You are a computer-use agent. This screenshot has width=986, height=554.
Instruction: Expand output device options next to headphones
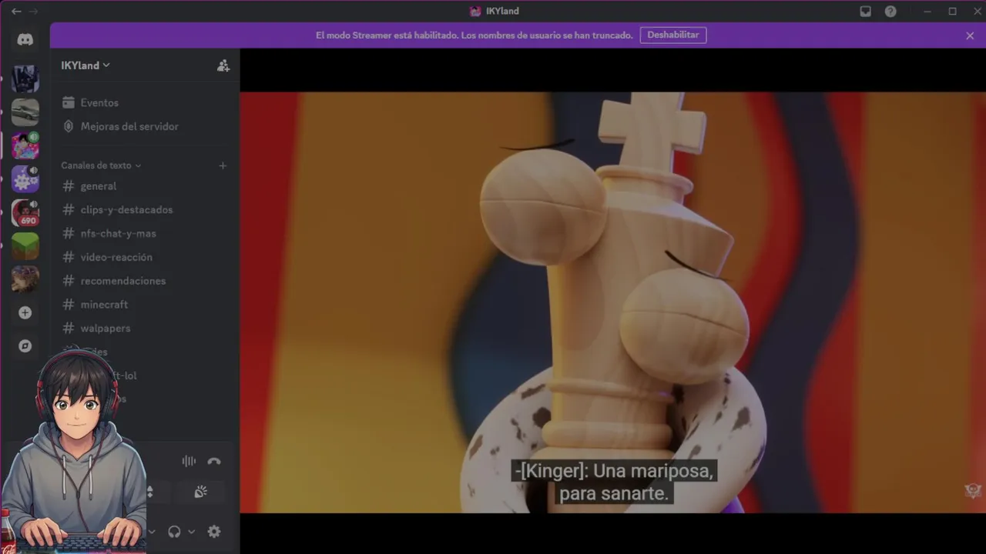click(x=191, y=532)
